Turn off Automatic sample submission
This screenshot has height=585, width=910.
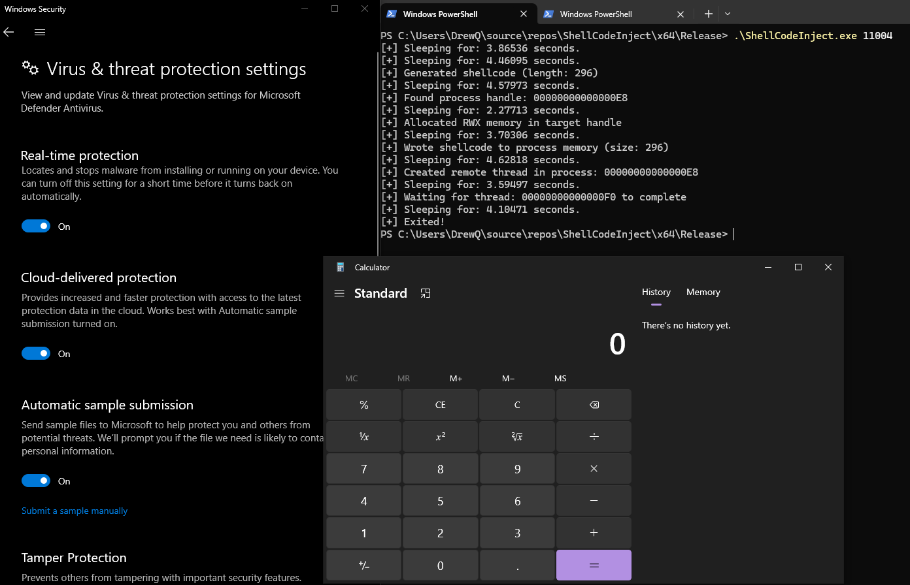36,480
